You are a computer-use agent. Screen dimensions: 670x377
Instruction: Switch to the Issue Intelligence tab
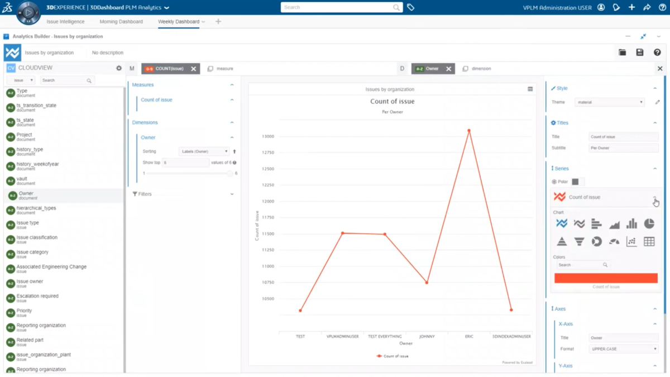[x=65, y=22]
